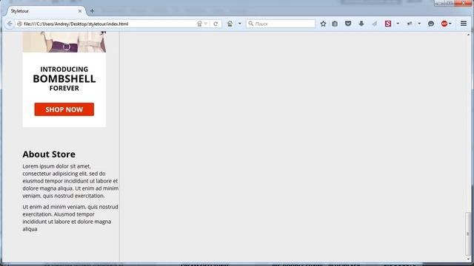
Task: Open dropdown beside developer tools icon
Action: 419,24
